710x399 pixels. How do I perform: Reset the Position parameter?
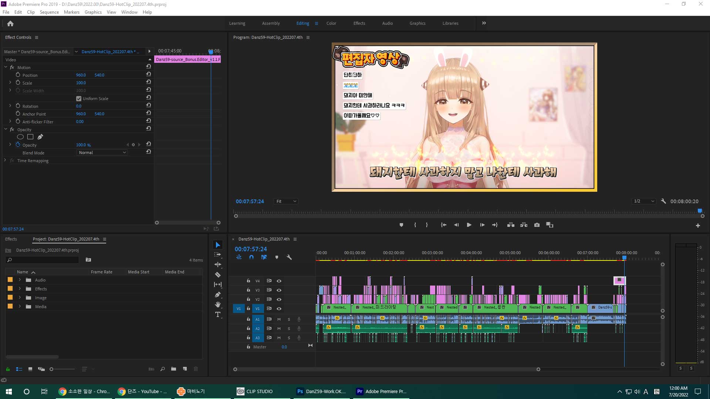(x=149, y=74)
